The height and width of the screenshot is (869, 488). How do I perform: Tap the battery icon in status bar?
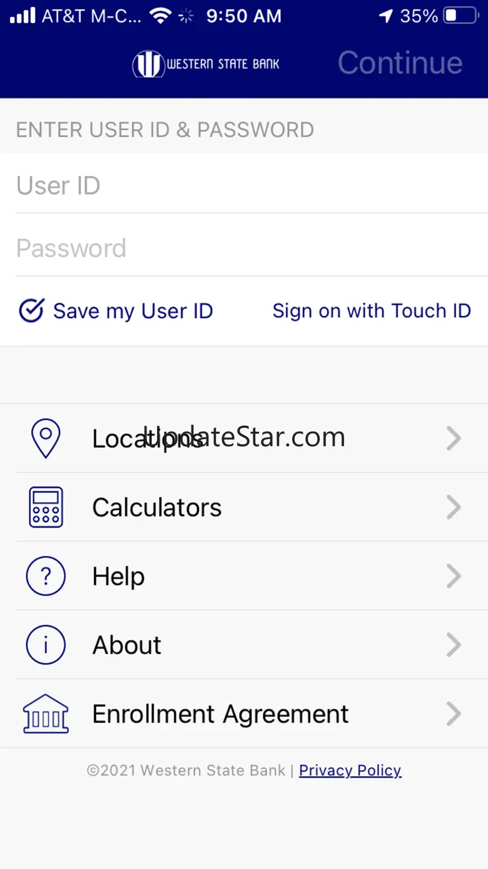pyautogui.click(x=461, y=16)
